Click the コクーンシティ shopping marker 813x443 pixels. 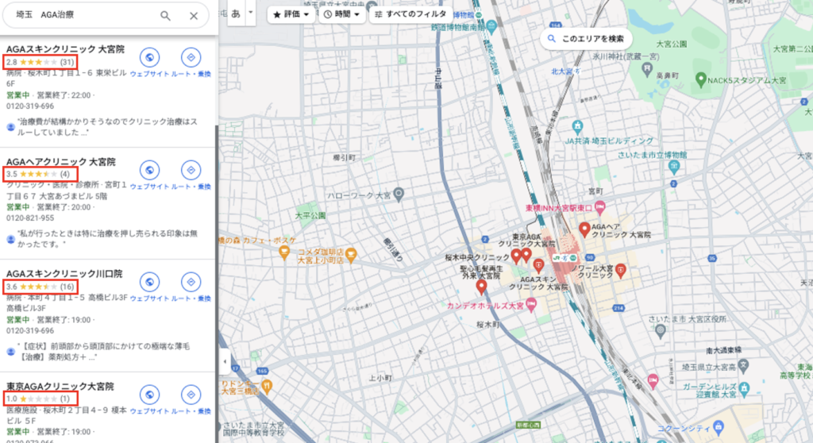(x=718, y=428)
